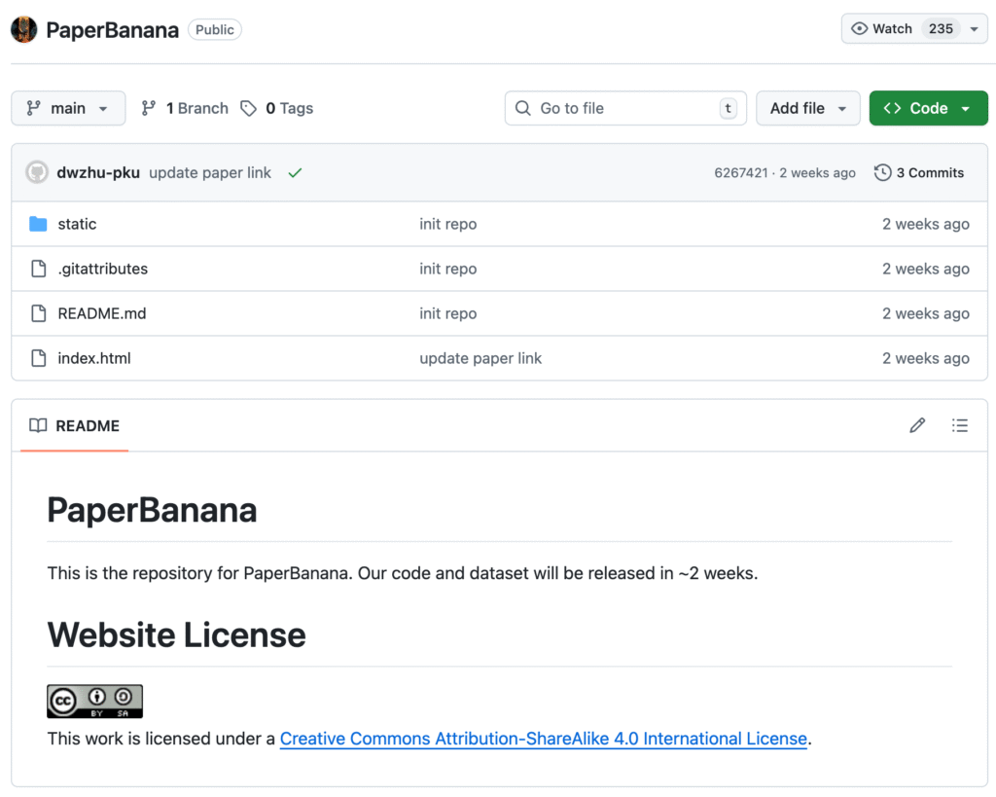Open the static folder
Image resolution: width=996 pixels, height=797 pixels.
click(77, 224)
